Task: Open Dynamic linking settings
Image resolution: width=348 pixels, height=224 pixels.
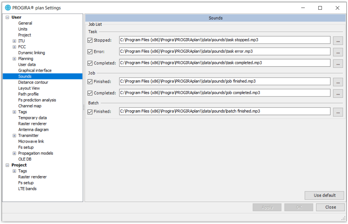Action: 32,53
